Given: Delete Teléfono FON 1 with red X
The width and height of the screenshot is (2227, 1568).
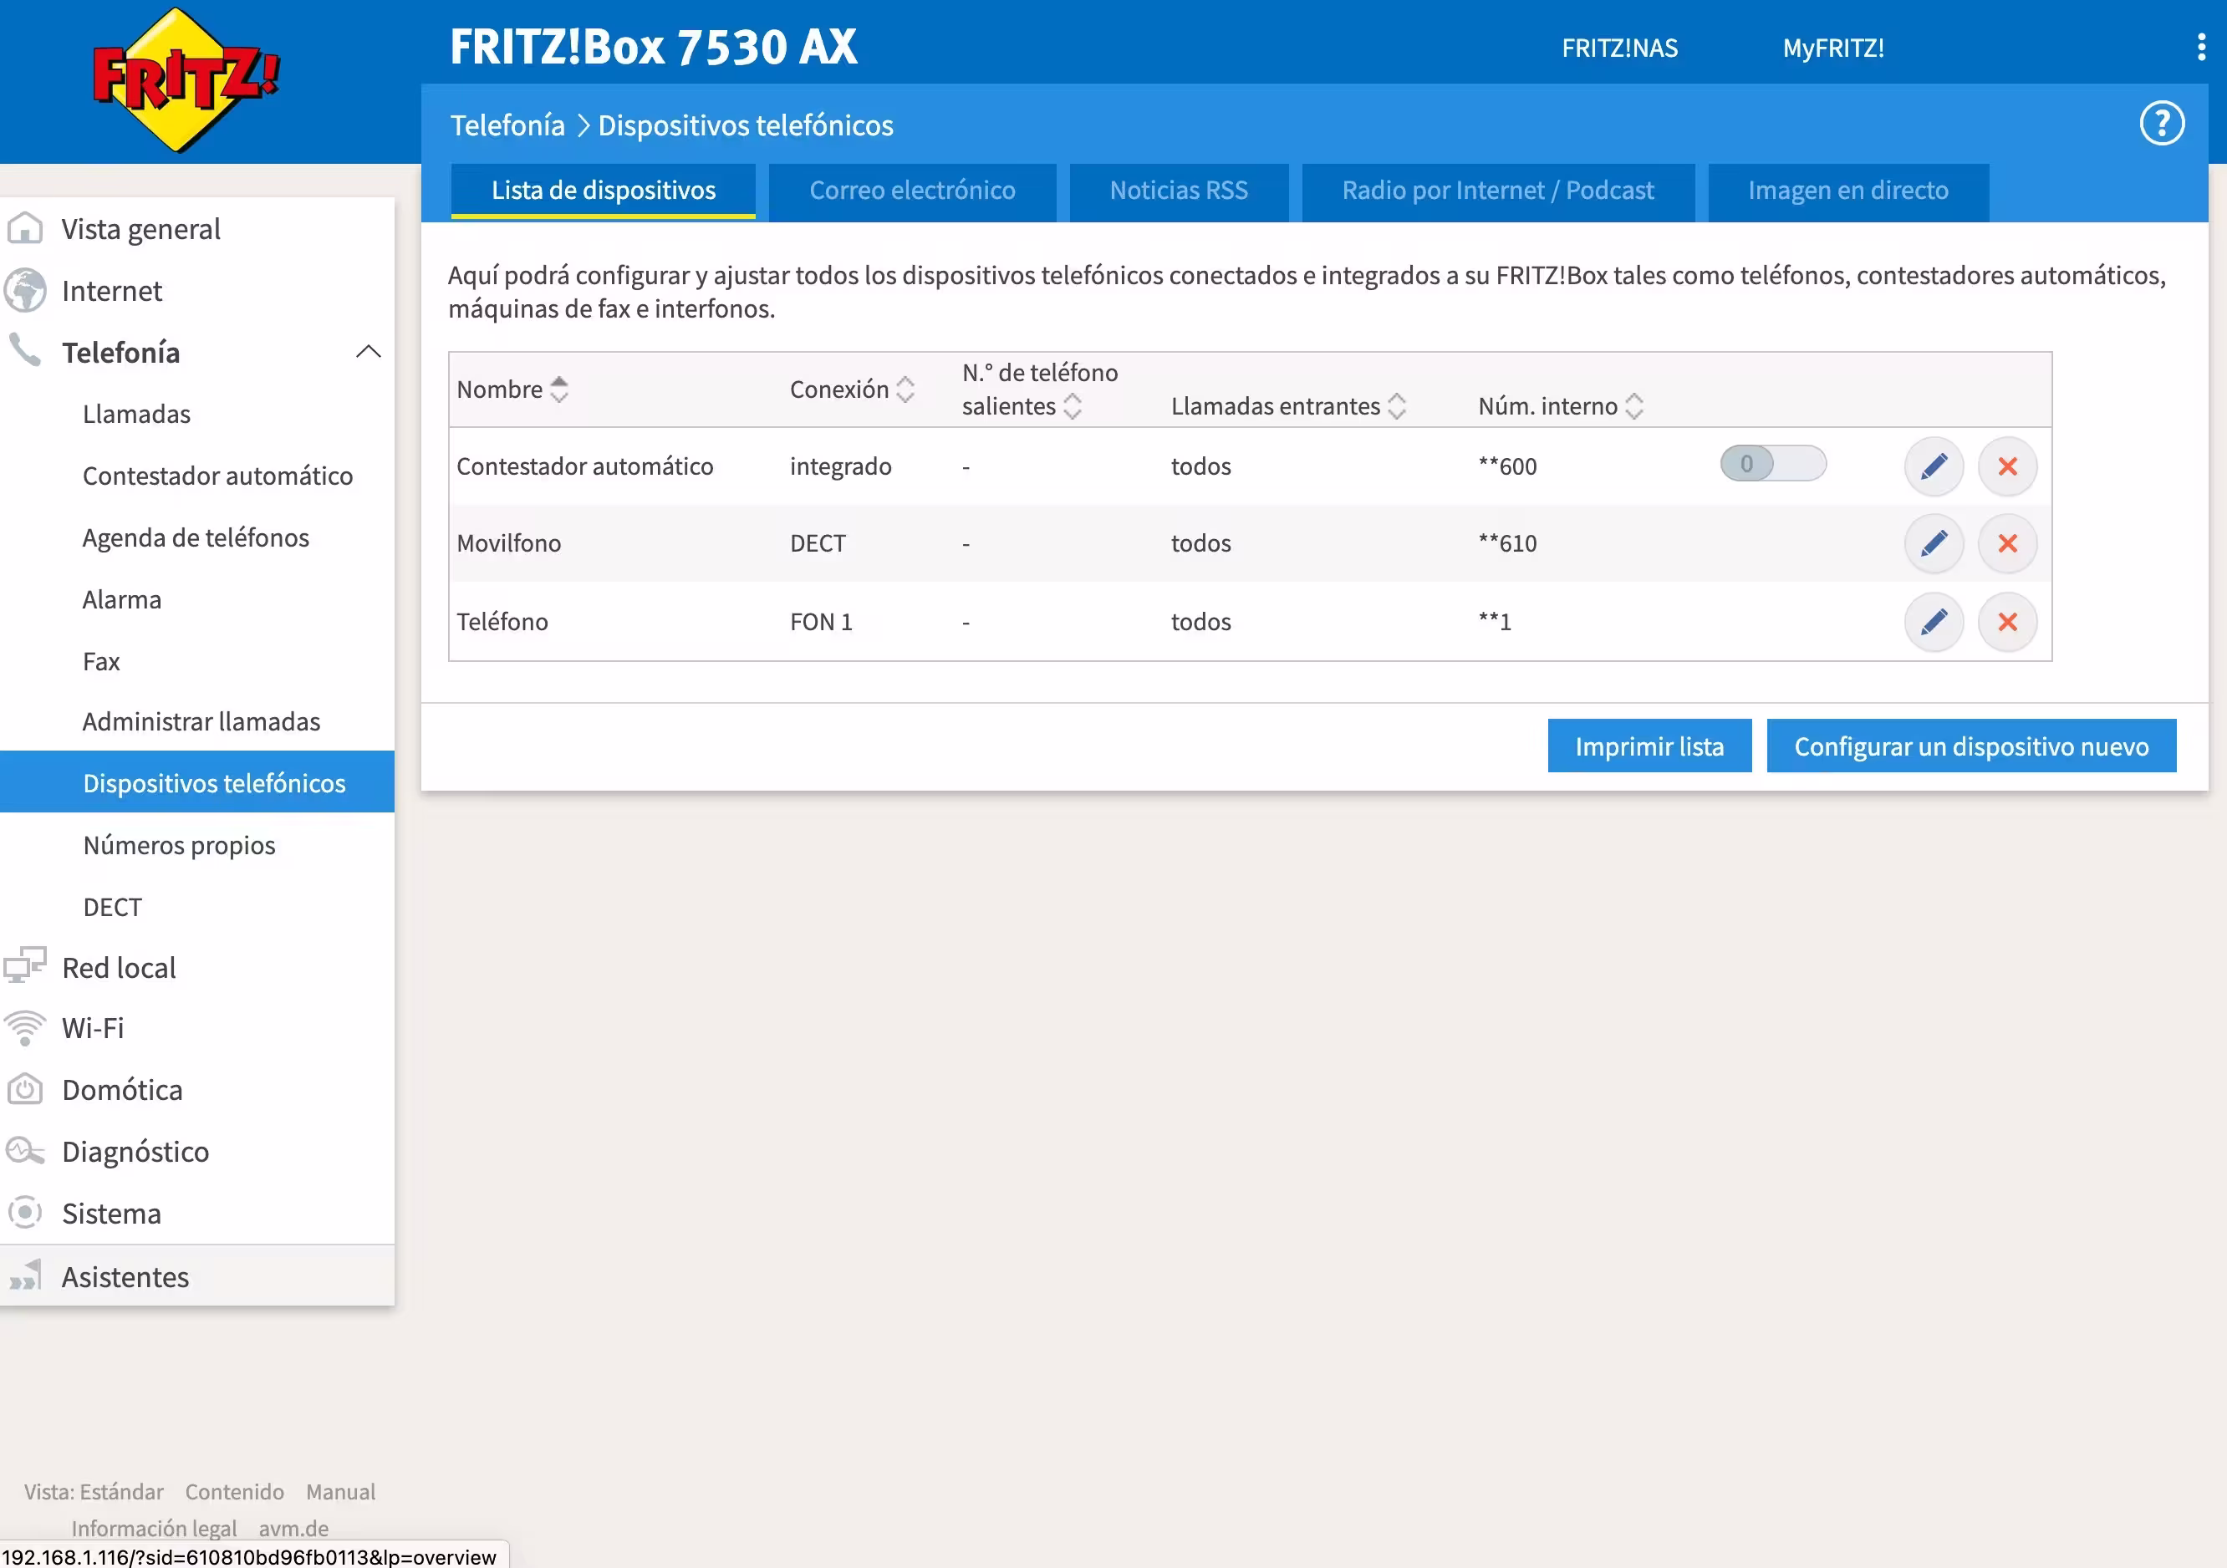Looking at the screenshot, I should point(2007,622).
